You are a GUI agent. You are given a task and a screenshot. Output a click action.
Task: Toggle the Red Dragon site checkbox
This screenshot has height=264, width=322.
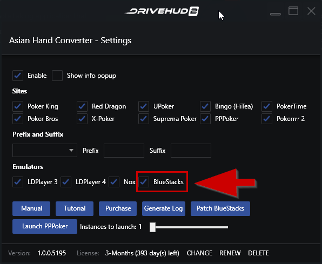pos(82,106)
